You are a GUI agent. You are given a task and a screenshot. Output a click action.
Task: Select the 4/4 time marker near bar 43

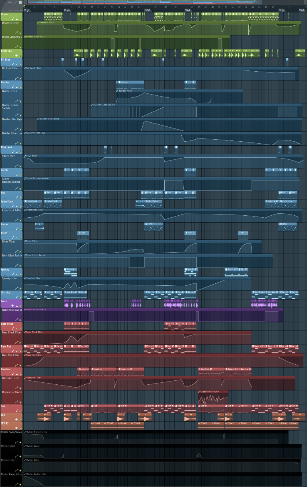188,10
